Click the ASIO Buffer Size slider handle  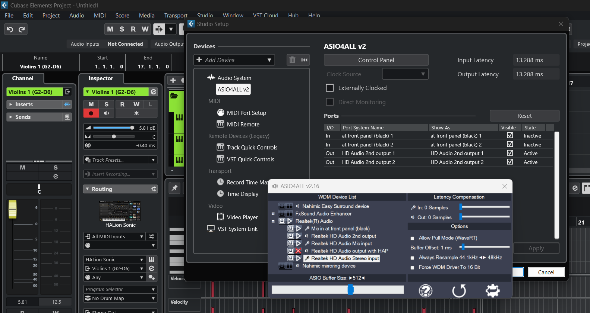click(350, 290)
